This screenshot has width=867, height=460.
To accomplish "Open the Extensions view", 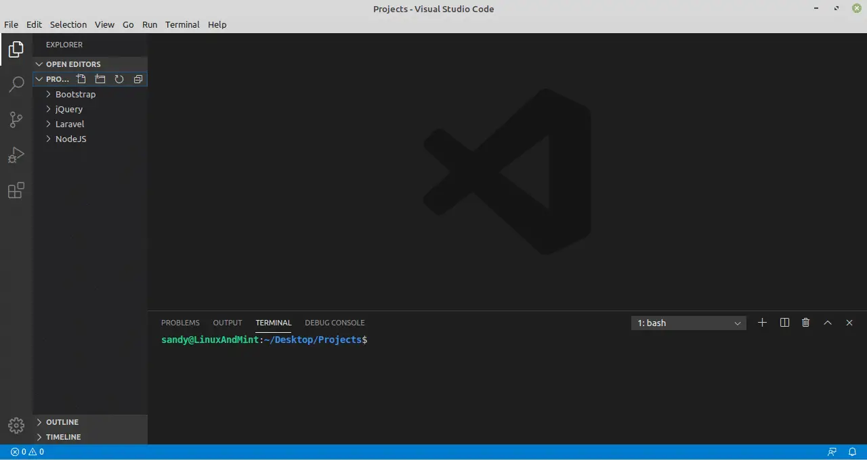I will pyautogui.click(x=16, y=191).
